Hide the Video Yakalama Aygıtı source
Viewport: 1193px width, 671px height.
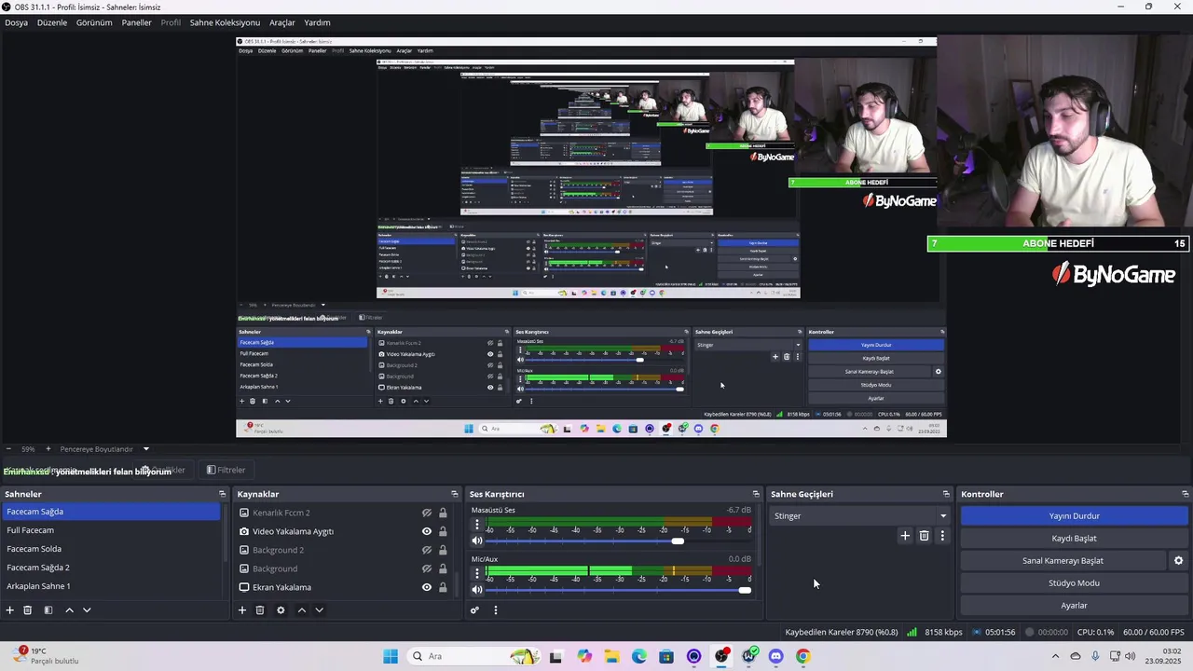[x=427, y=531]
